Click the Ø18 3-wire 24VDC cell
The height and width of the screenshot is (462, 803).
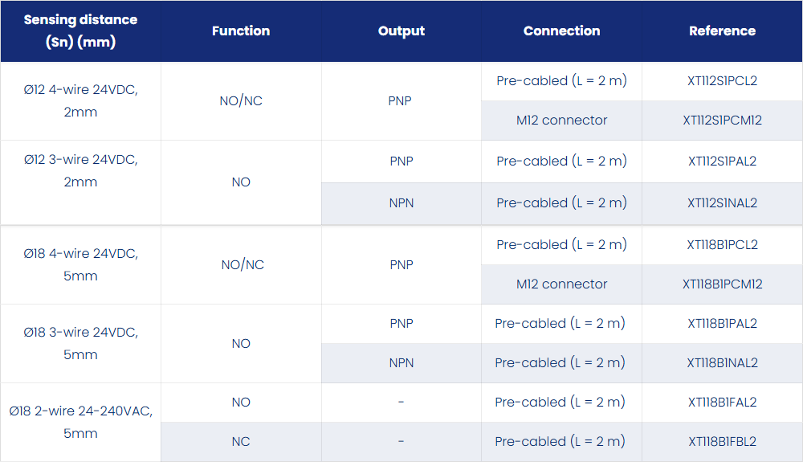tap(80, 344)
